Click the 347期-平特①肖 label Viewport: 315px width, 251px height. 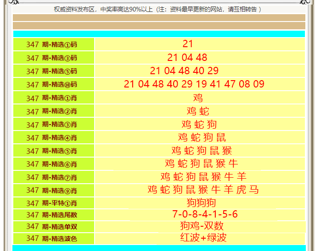coord(54,203)
